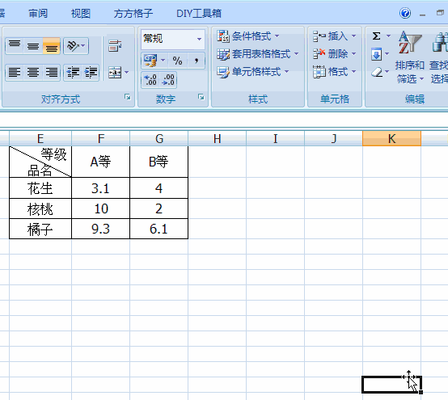This screenshot has width=448, height=400.
Task: Toggle center horizontal text alignment
Action: [33, 72]
